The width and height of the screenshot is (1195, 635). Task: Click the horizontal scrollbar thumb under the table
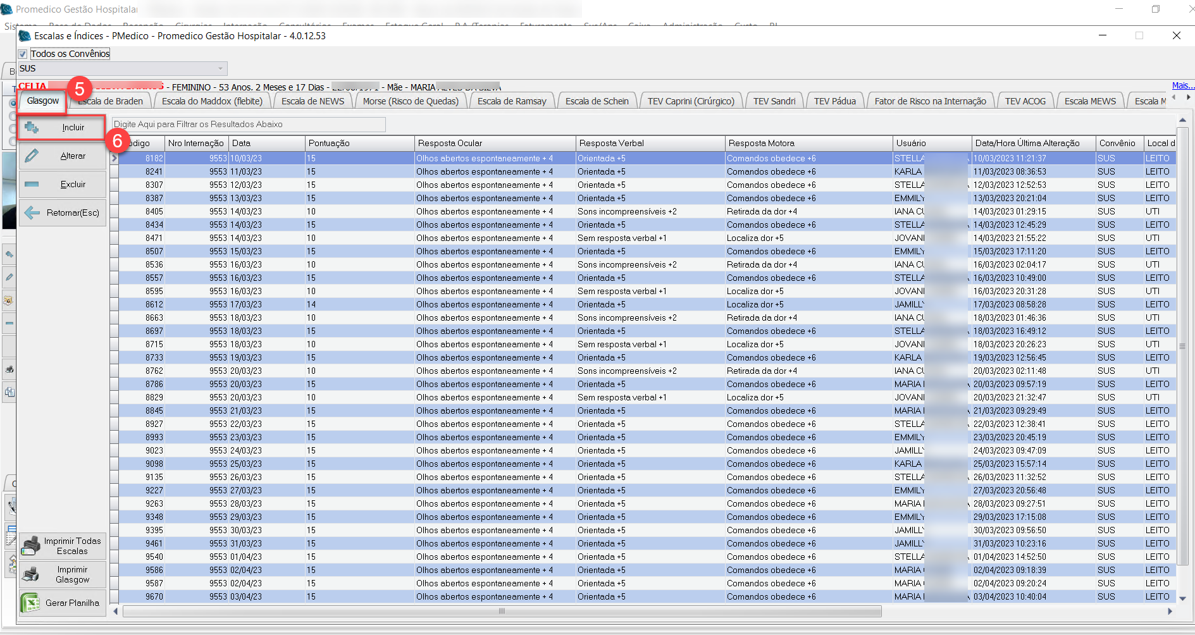501,611
